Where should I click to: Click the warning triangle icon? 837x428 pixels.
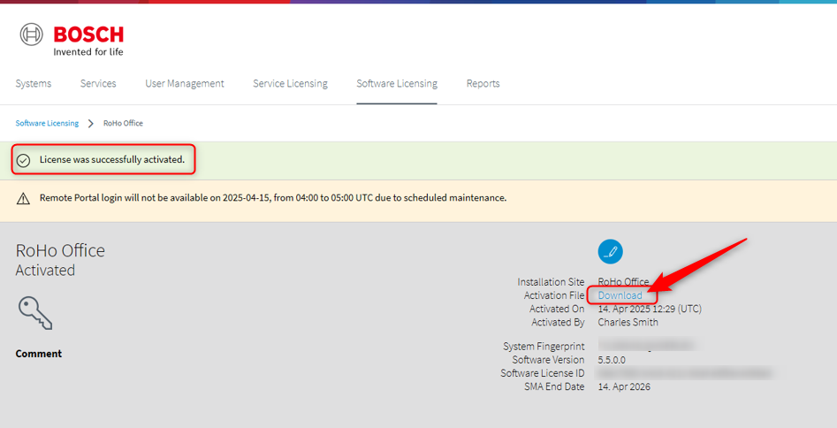point(24,198)
